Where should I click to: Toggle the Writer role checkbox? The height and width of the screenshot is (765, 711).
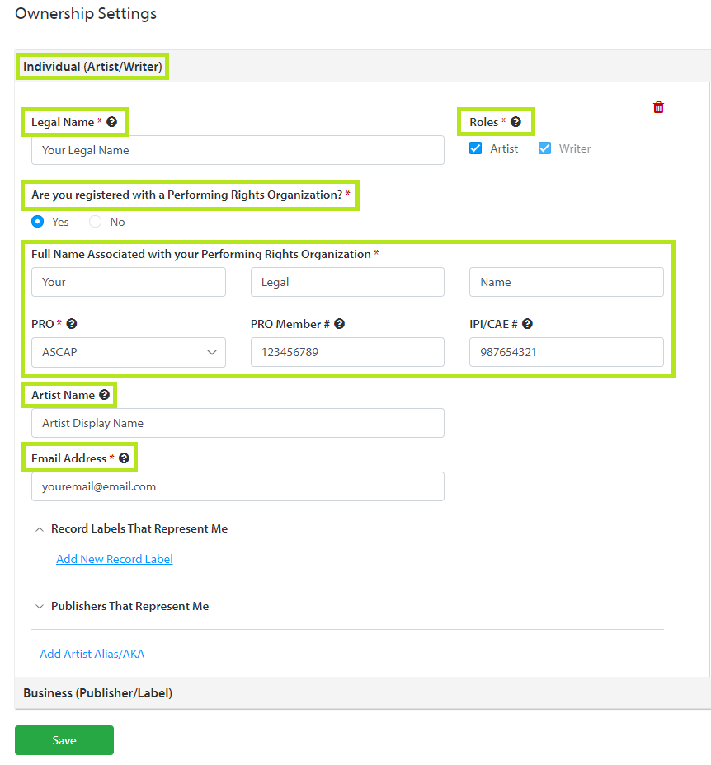pos(547,148)
